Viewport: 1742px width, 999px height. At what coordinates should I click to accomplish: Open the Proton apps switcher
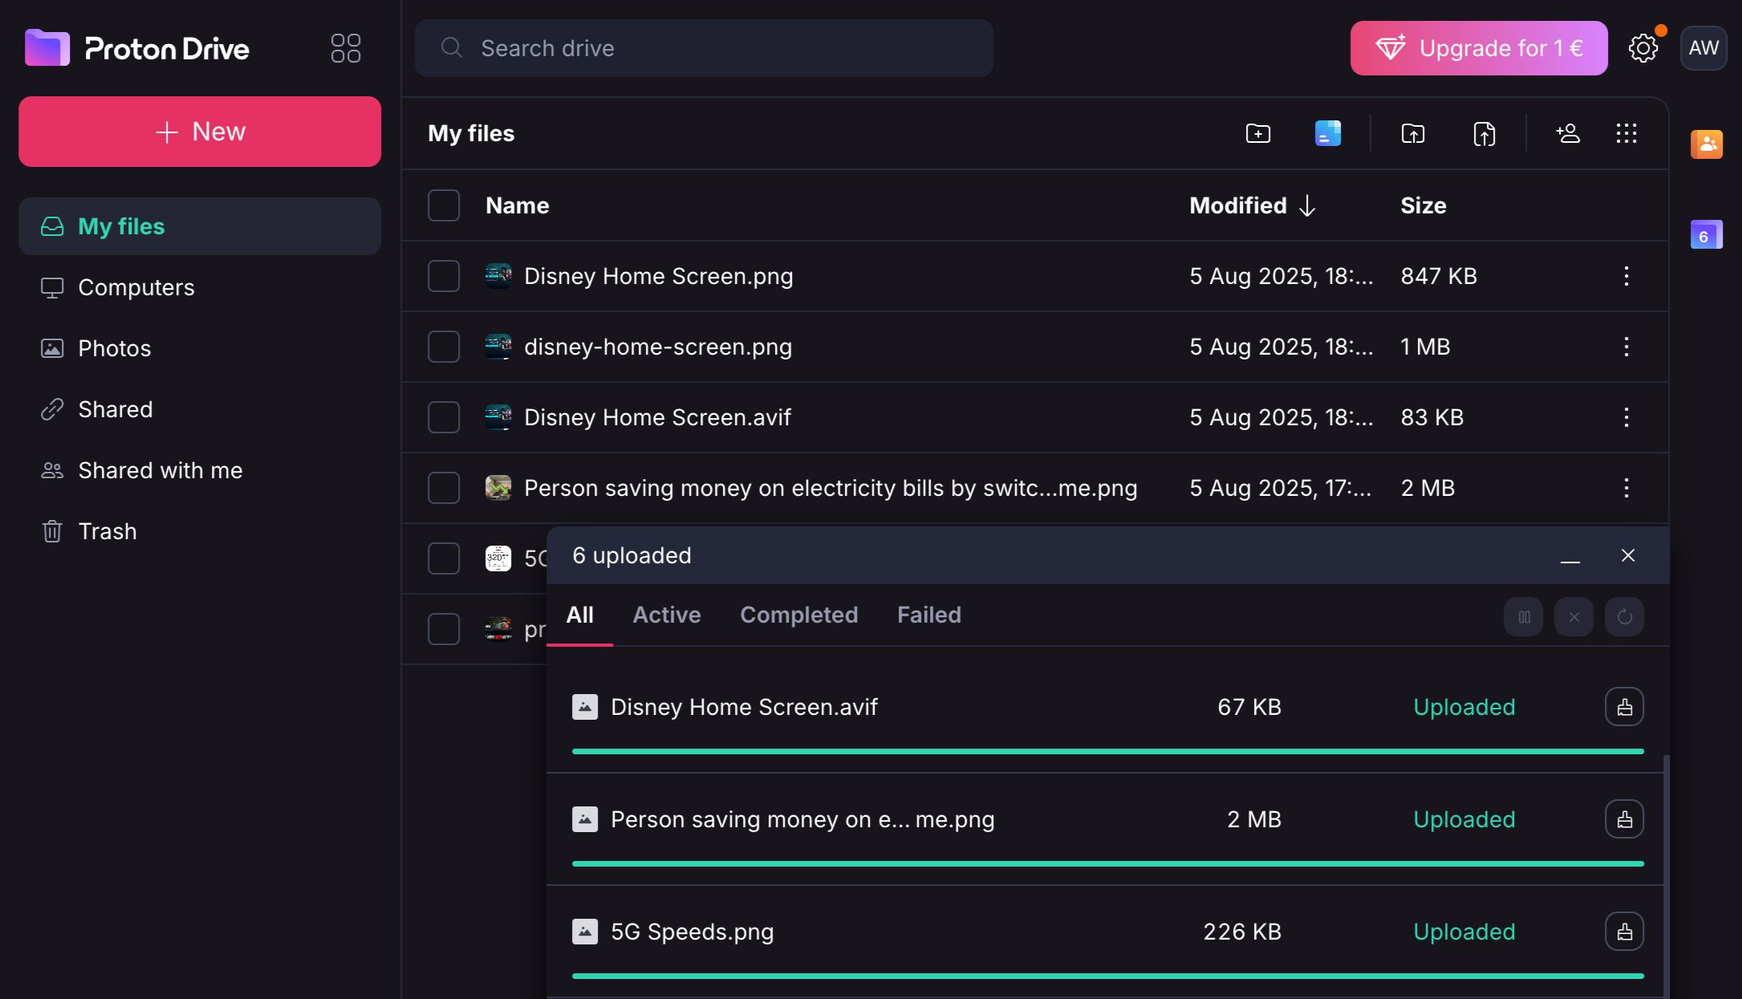pos(346,48)
